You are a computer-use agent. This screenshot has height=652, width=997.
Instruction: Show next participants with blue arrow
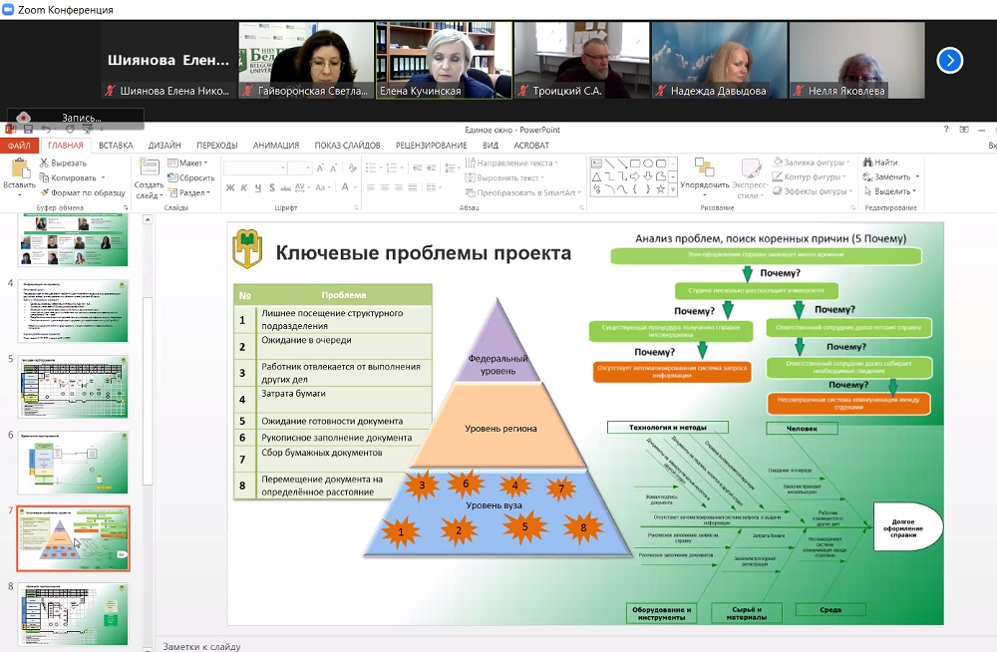950,60
